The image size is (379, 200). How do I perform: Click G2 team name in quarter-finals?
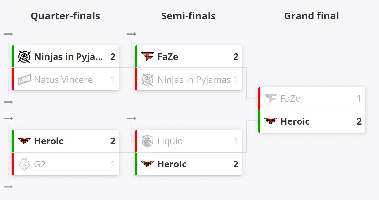pos(40,164)
